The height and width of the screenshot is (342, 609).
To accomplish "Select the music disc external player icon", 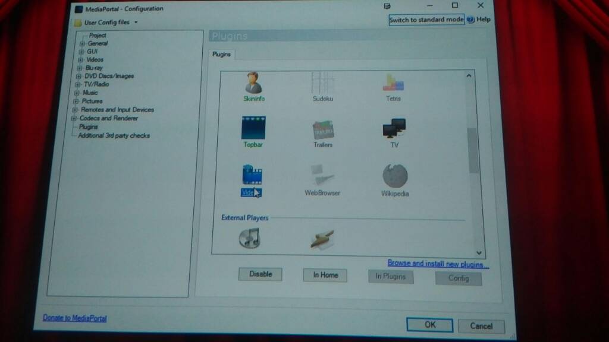I will coord(249,237).
